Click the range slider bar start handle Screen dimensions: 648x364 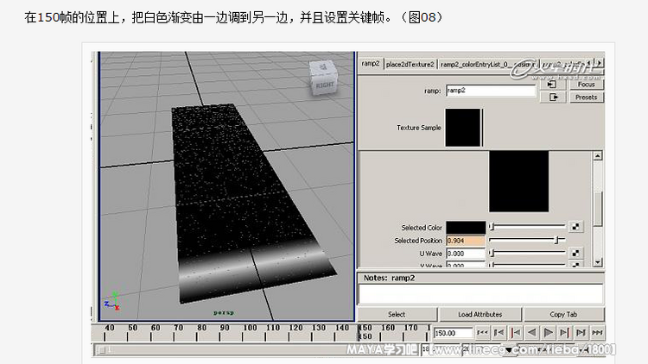[x=102, y=350]
